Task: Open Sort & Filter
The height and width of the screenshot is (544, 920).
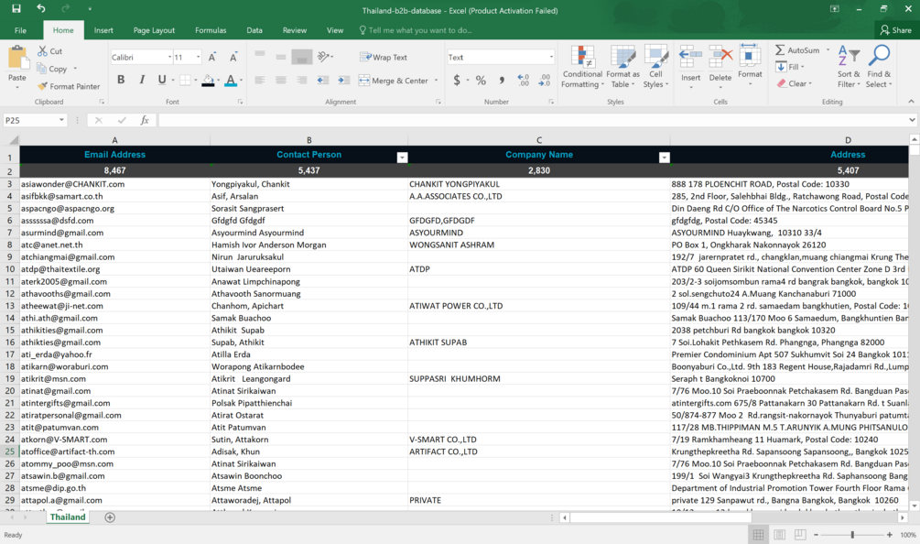Action: [849, 67]
